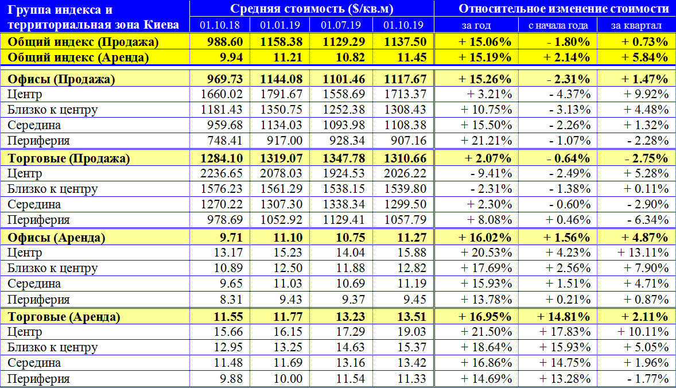The height and width of the screenshot is (388, 676).
Task: Select 'Центр' under Офисы (Продажа)
Action: [x=25, y=94]
